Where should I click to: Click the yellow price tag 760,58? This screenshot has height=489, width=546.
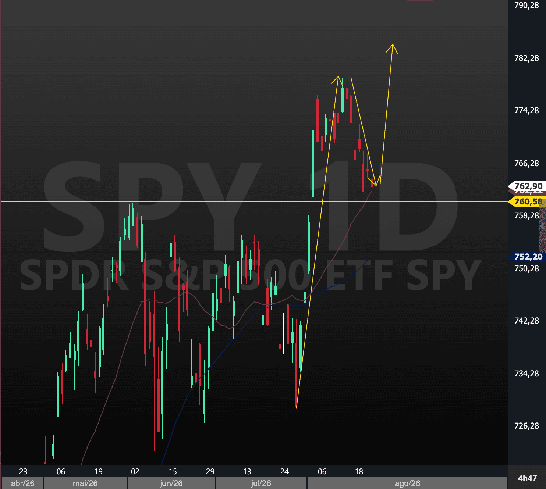coord(527,201)
